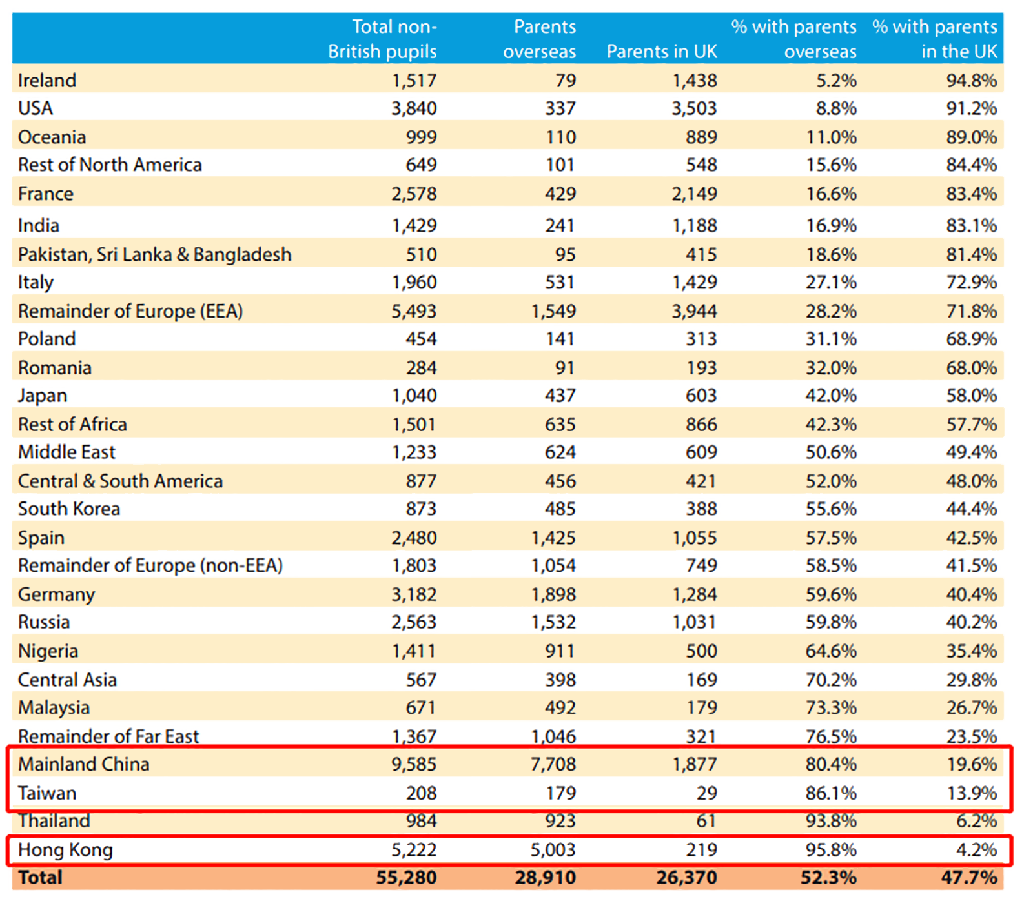
Task: Select the 'Oceania' row label
Action: tap(52, 137)
